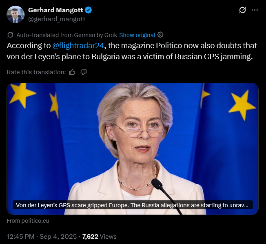Open the From politico.eu source link
The width and height of the screenshot is (266, 244).
pos(28,221)
